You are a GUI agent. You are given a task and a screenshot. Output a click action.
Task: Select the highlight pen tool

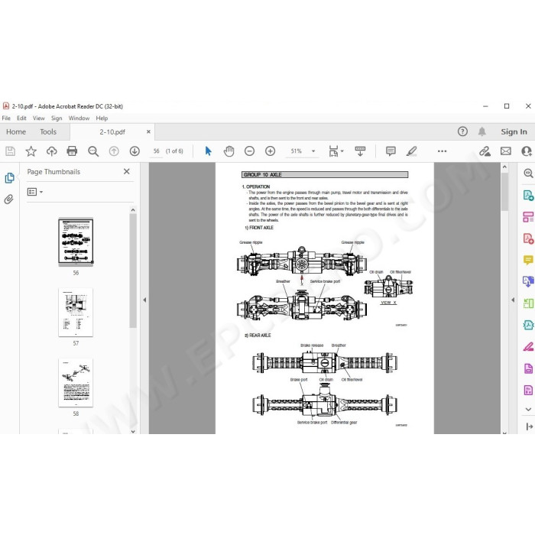(x=411, y=151)
